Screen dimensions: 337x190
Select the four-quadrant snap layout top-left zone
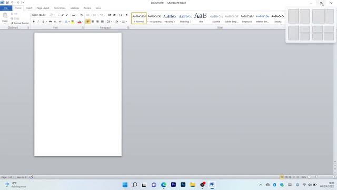318,29
